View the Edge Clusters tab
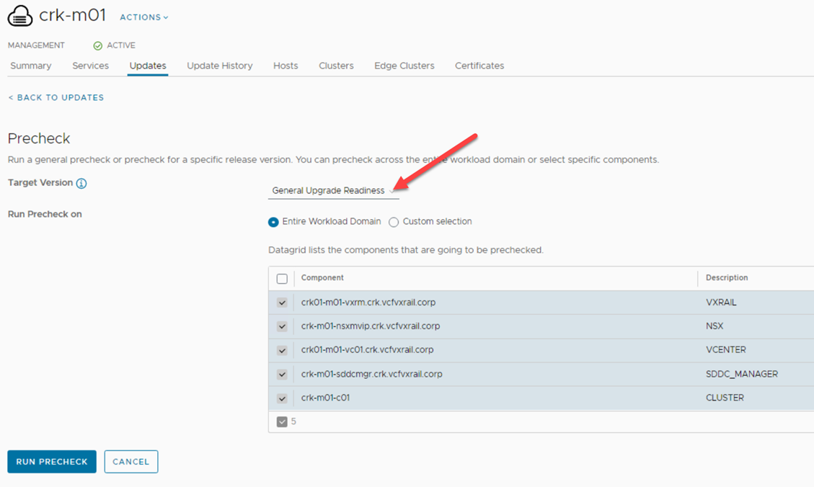The image size is (814, 487). tap(404, 66)
